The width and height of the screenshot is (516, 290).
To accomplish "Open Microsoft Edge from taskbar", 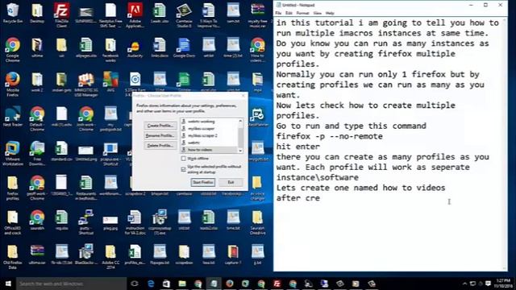I will click(x=151, y=284).
